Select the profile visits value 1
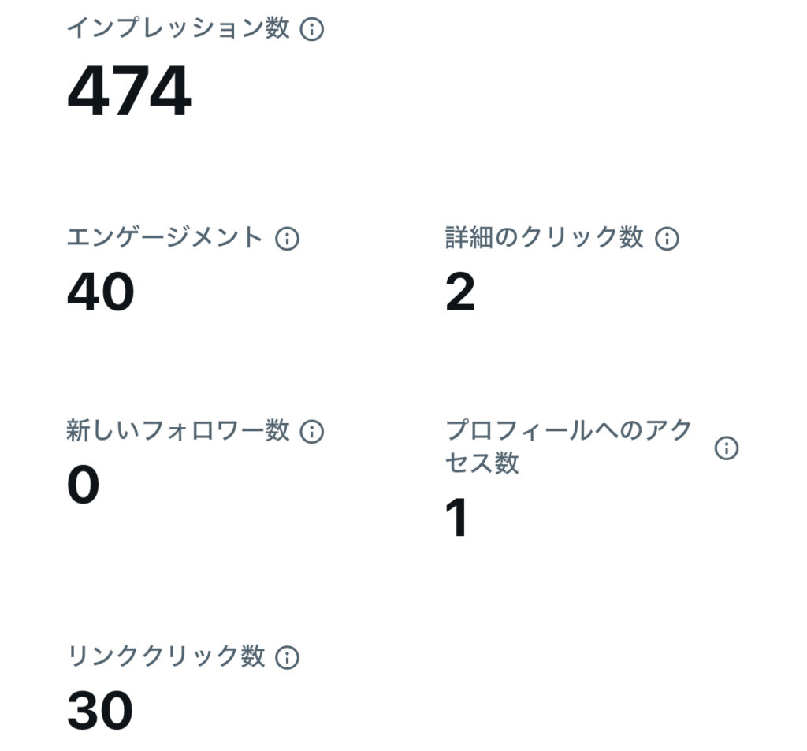This screenshot has width=807, height=751. point(457,519)
